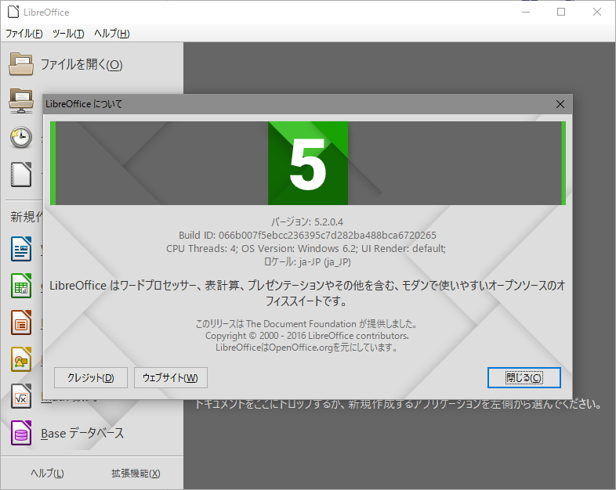The image size is (616, 490).
Task: Minimize the LibreOffice main window
Action: pos(526,12)
